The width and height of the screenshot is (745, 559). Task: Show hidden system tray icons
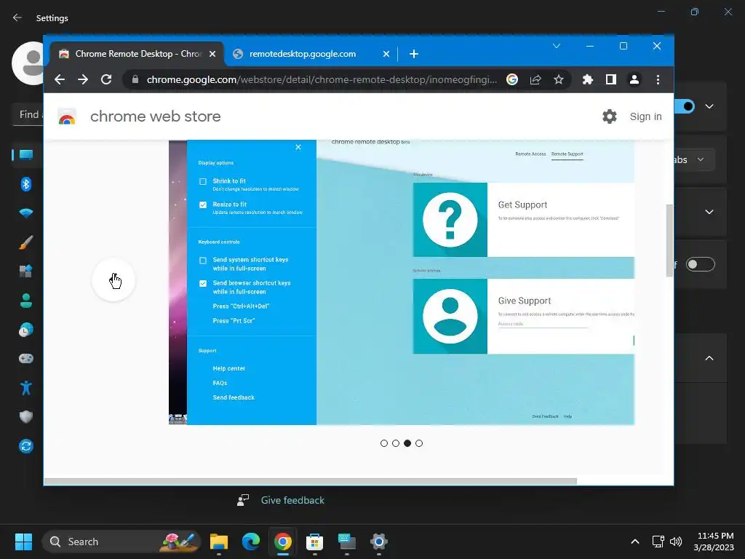click(x=634, y=542)
